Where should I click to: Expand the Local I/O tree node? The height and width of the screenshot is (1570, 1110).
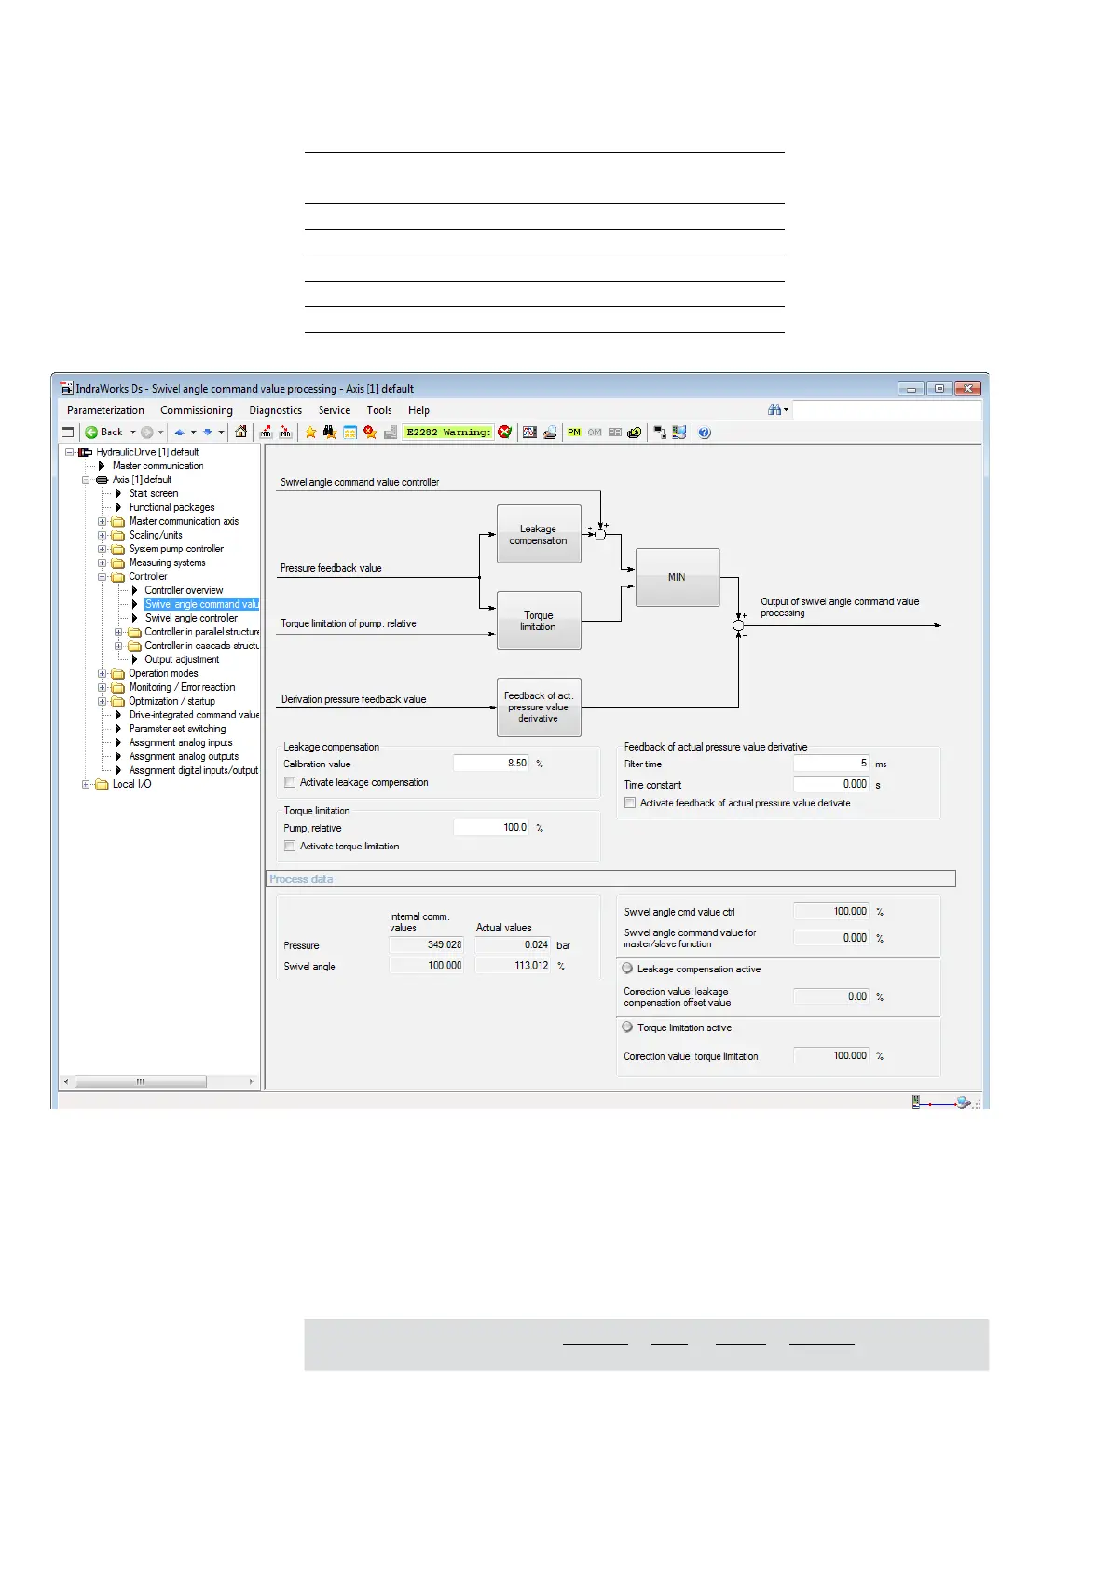point(87,785)
